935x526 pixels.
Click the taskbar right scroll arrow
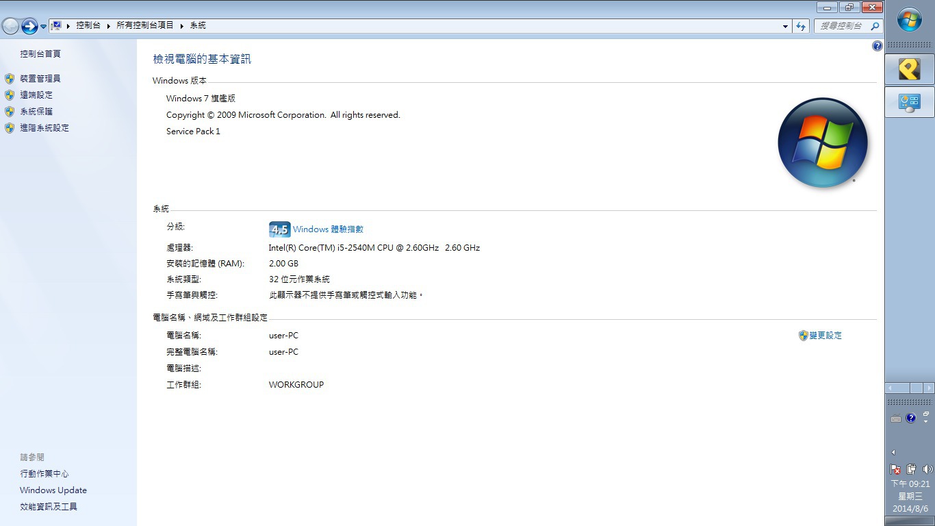927,388
